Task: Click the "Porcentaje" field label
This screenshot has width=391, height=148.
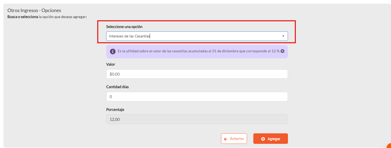Action: tap(115, 110)
